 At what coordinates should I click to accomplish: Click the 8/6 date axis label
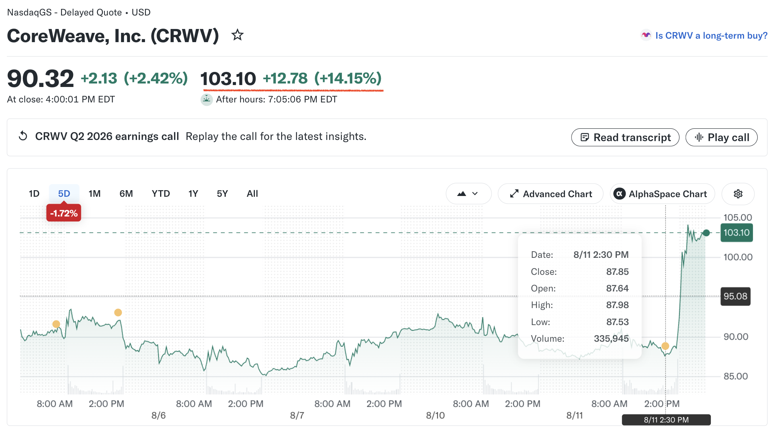(159, 416)
